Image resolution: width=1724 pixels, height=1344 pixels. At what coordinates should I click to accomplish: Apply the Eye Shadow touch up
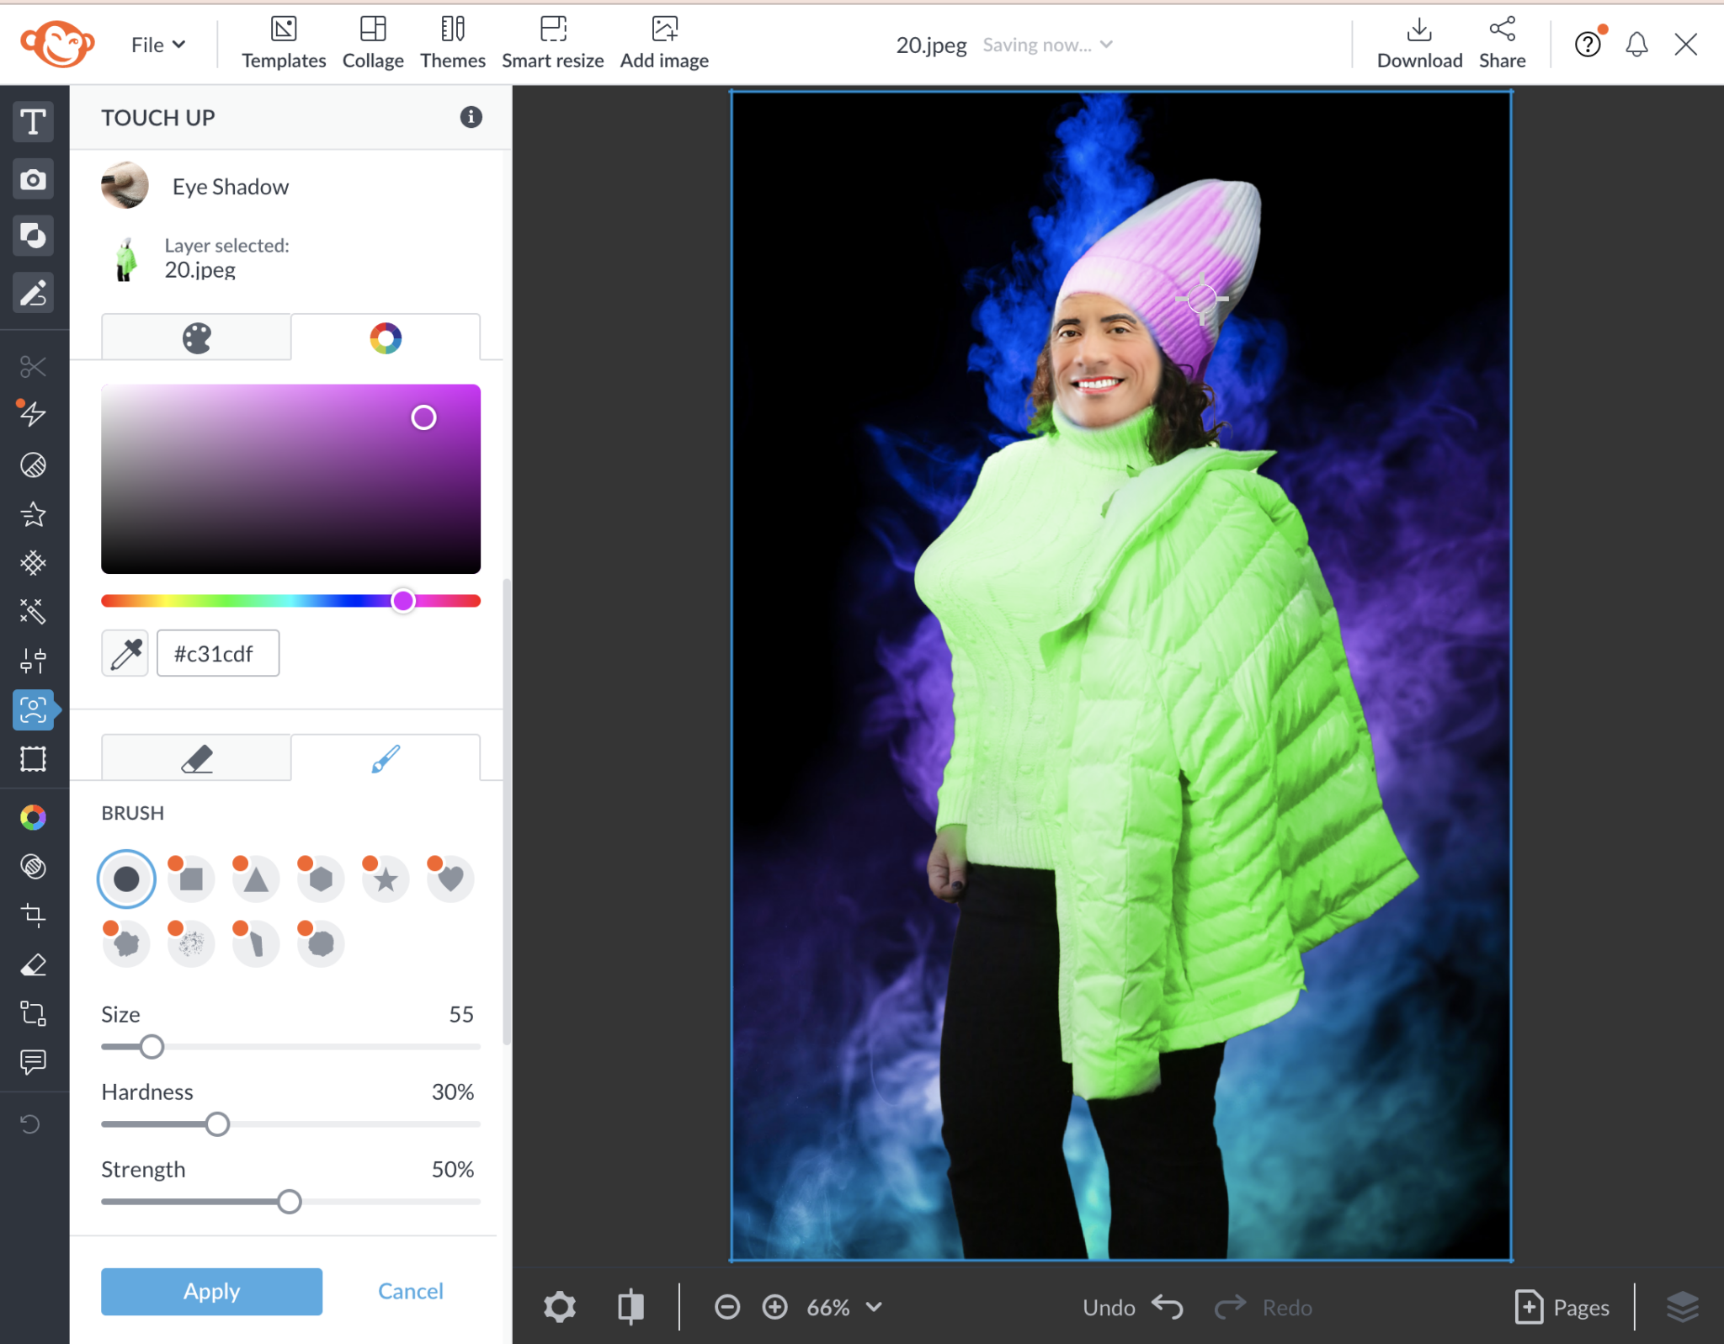[x=211, y=1291]
